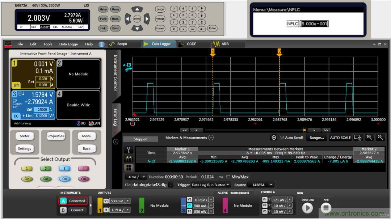This screenshot has height=219, width=391.
Task: Click the wrench settings icon beside measurements table
Action: click(129, 150)
